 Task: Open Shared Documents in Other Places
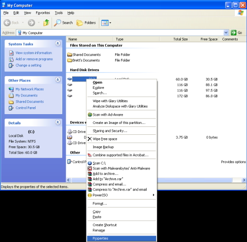(x=30, y=102)
